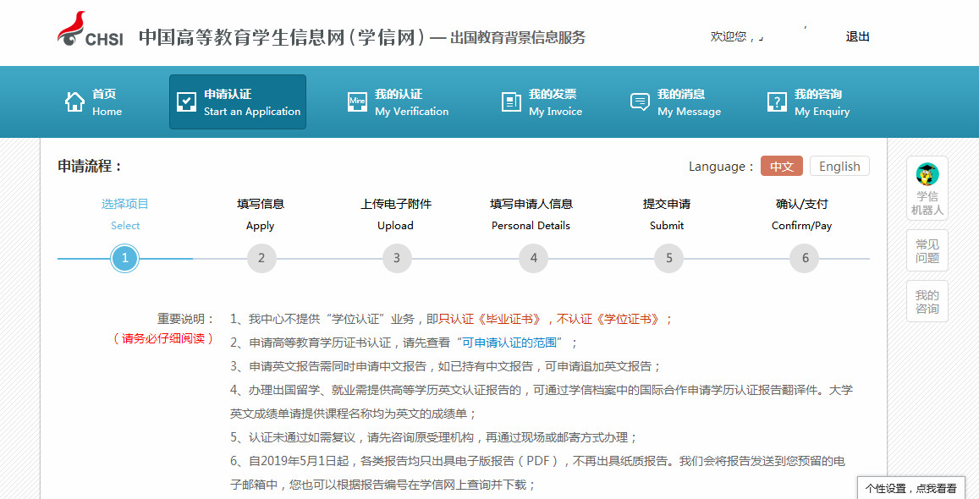979x499 pixels.
Task: Click the 常见问题 FAQ sidebar button
Action: click(x=927, y=251)
